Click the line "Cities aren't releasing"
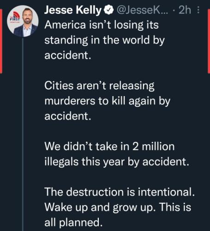This screenshot has width=210, height=231. point(99,86)
